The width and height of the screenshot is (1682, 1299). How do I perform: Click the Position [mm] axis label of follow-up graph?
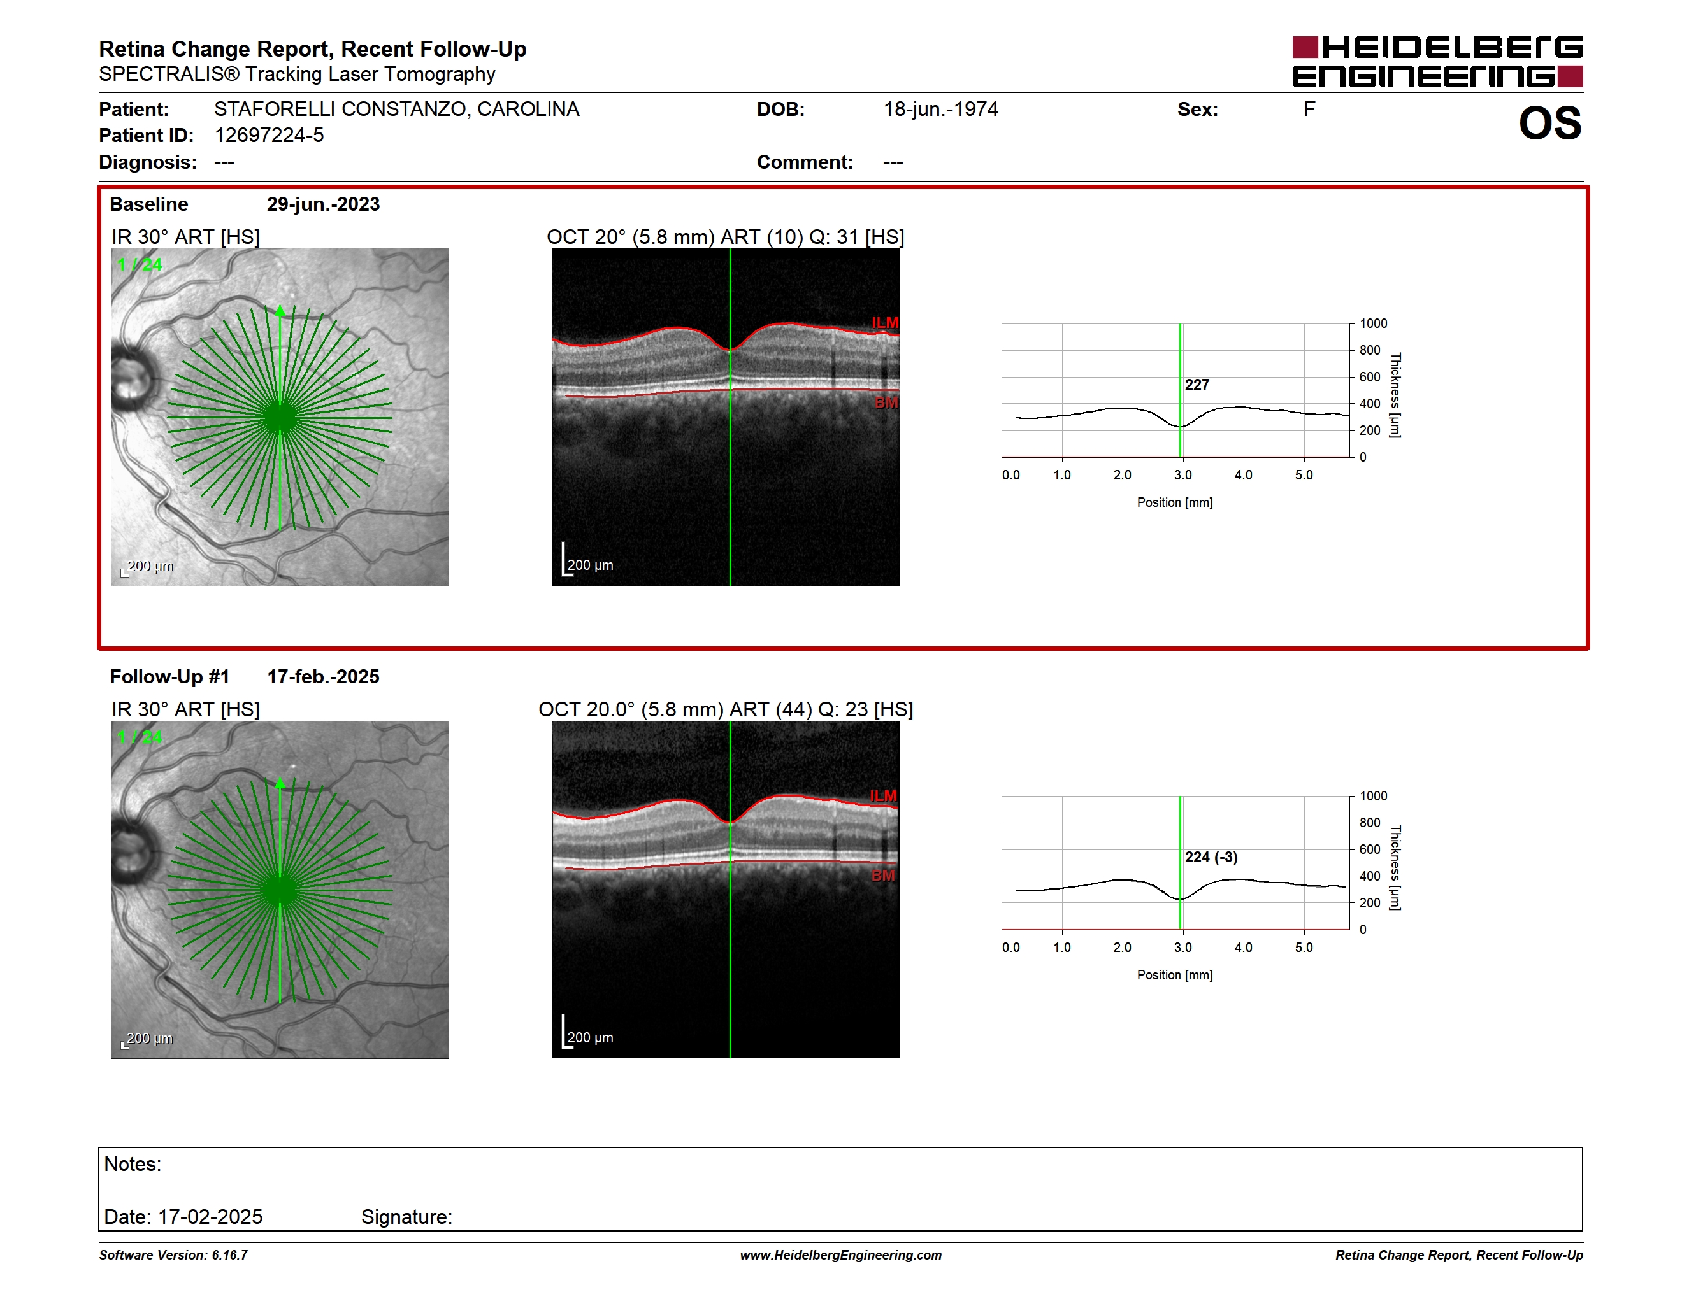coord(1175,975)
